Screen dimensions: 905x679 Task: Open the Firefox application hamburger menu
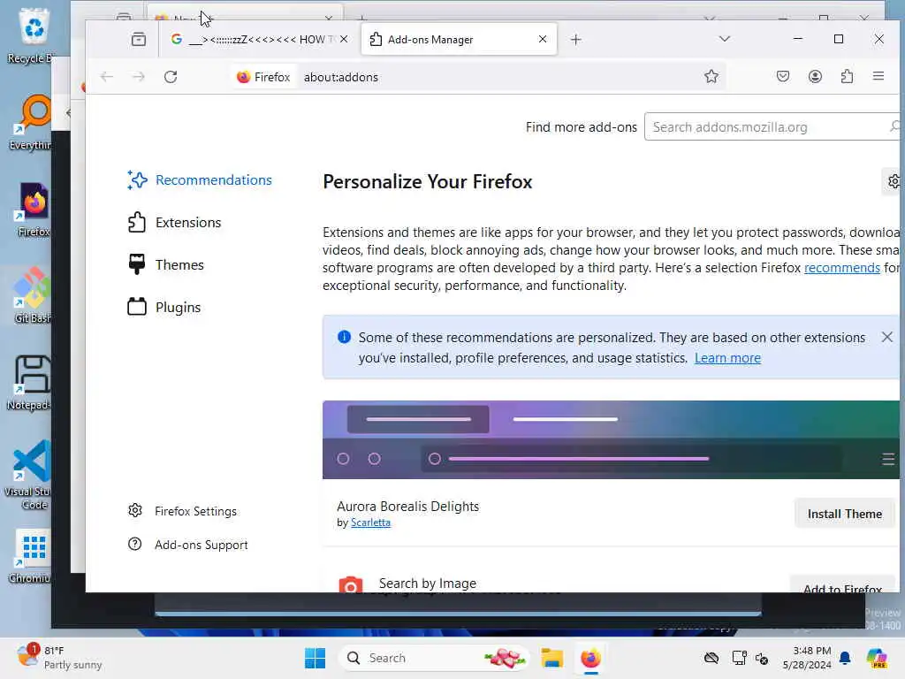coord(878,76)
